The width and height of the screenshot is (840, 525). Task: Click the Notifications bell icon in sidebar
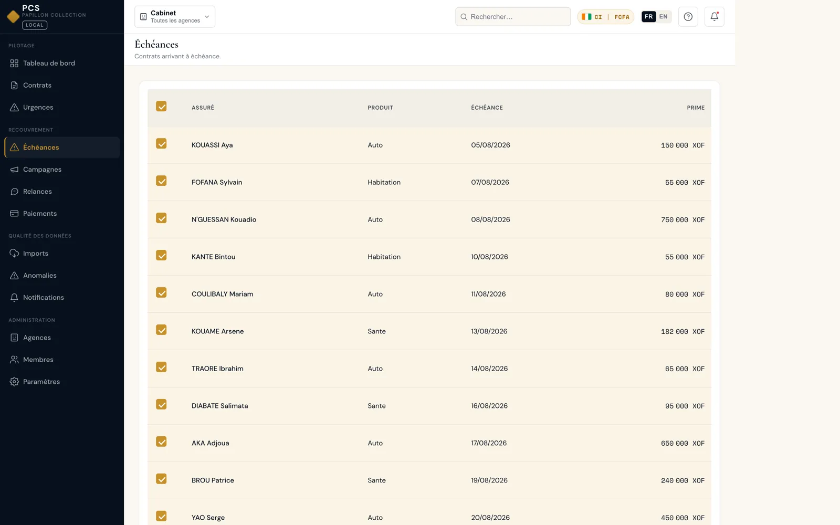pyautogui.click(x=14, y=298)
